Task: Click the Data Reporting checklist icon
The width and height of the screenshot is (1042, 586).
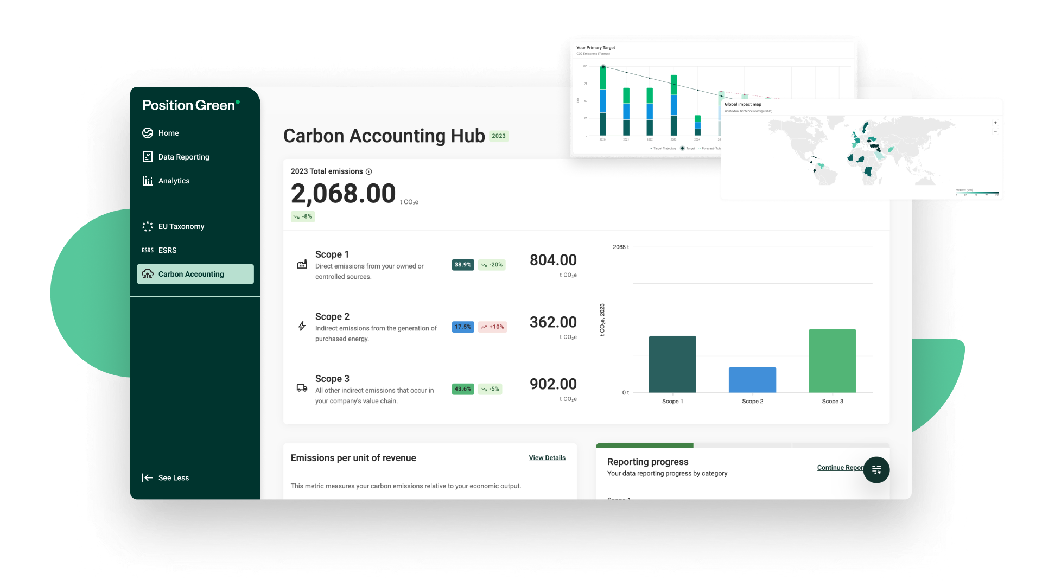Action: [148, 157]
